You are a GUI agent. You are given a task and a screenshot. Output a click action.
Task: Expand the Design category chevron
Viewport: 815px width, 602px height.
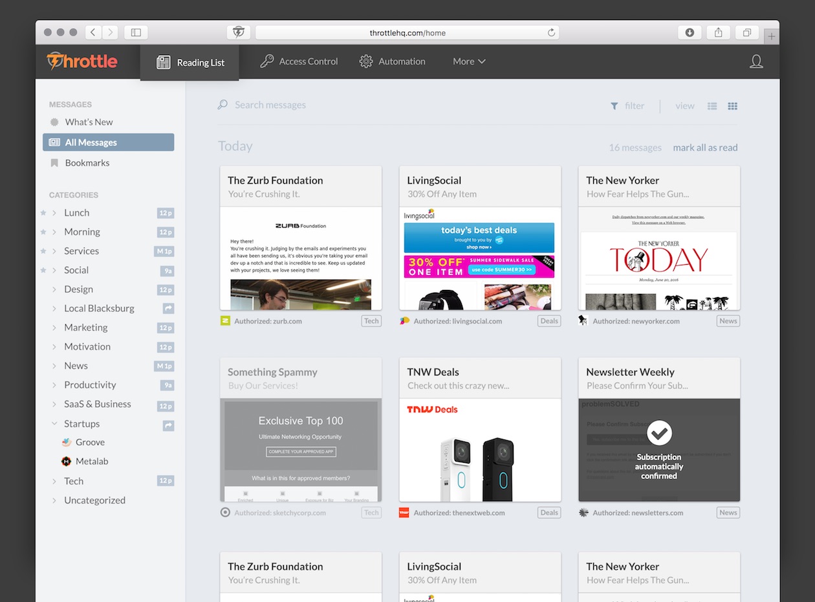(54, 289)
